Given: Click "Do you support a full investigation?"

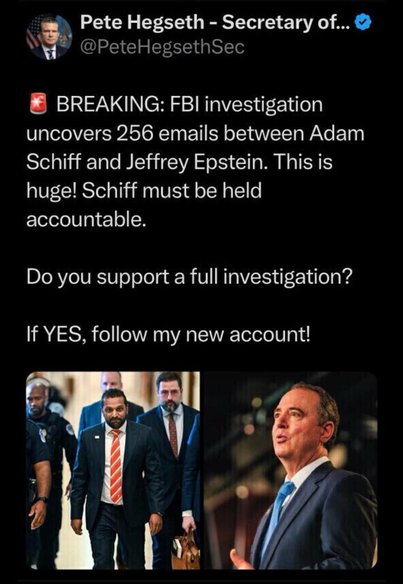Looking at the screenshot, I should [x=189, y=278].
